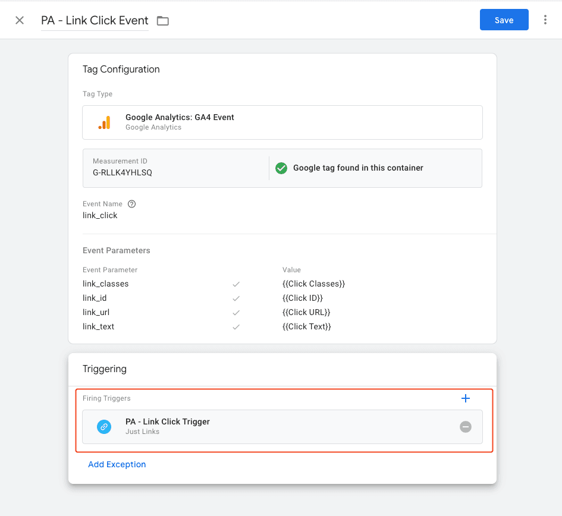Click the blue Just Links trigger icon
The height and width of the screenshot is (516, 562).
(x=103, y=426)
